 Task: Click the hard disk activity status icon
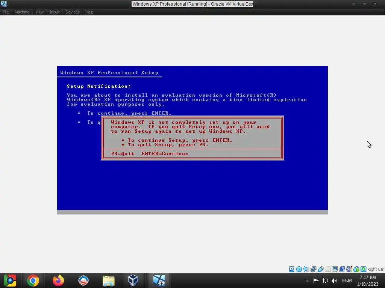[x=291, y=269]
